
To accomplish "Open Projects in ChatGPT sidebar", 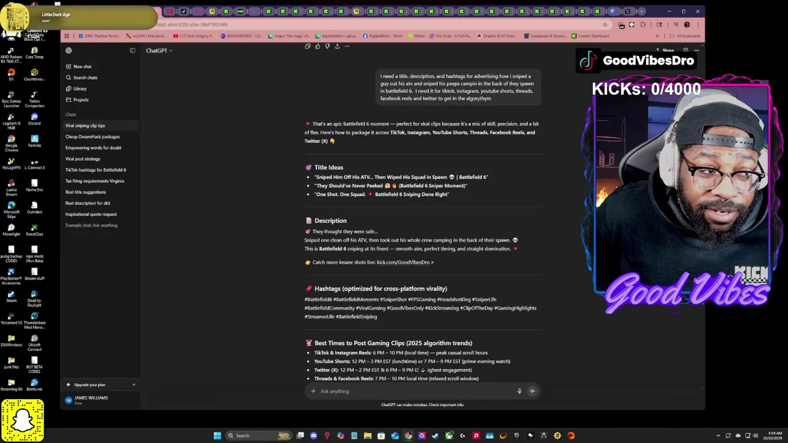I will click(x=77, y=100).
